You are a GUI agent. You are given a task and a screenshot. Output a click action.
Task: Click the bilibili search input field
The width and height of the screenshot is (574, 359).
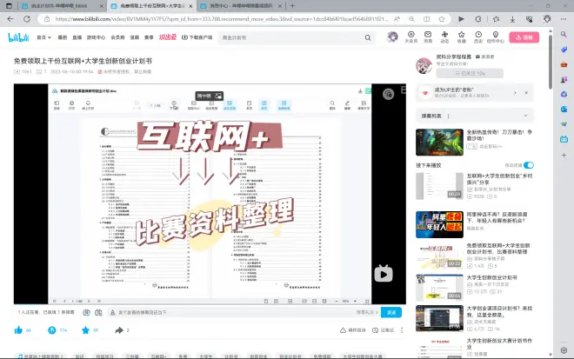pyautogui.click(x=278, y=38)
